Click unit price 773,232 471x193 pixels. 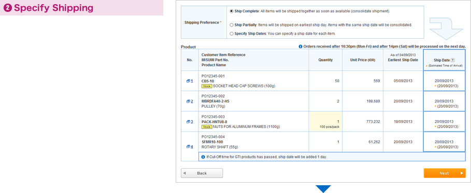[374, 122]
